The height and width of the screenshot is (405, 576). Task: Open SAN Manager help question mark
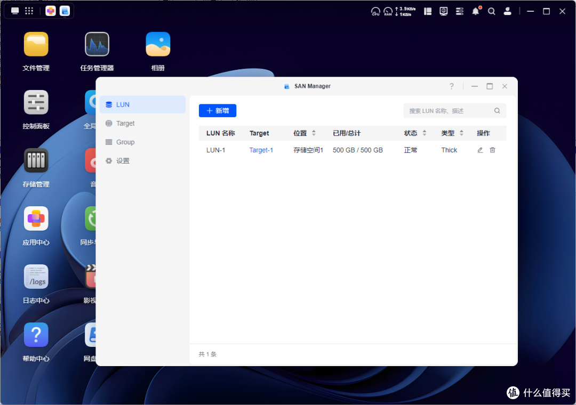452,86
